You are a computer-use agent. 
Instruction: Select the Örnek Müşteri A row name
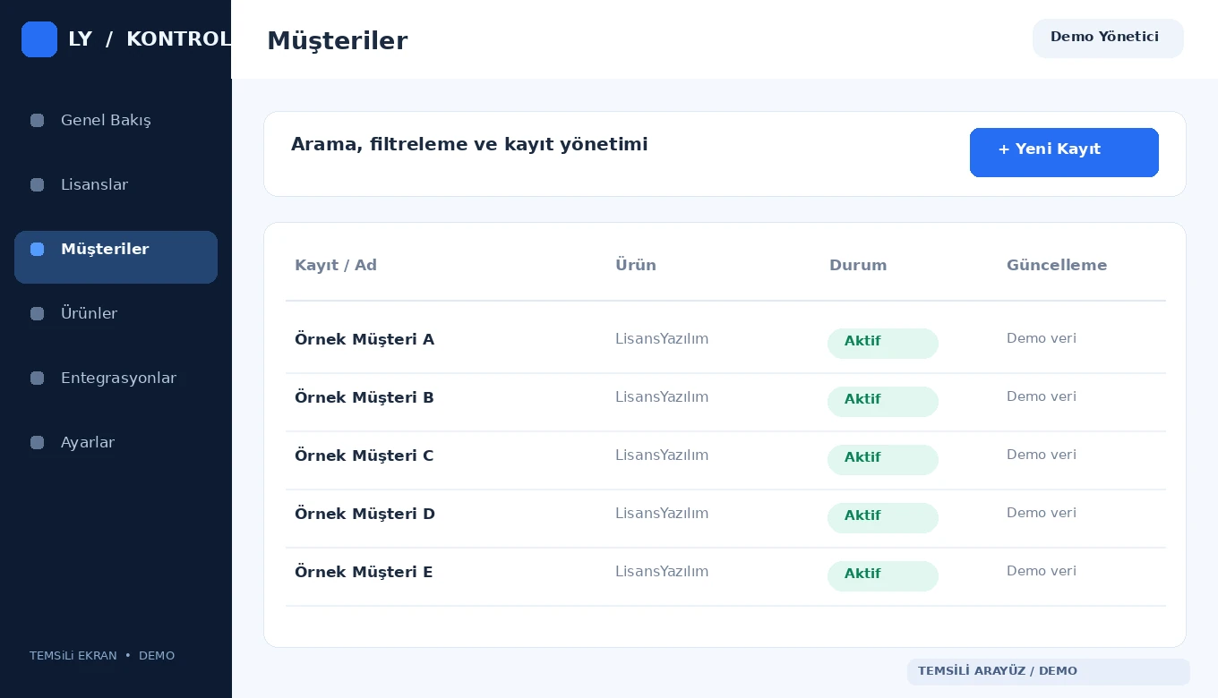point(365,339)
